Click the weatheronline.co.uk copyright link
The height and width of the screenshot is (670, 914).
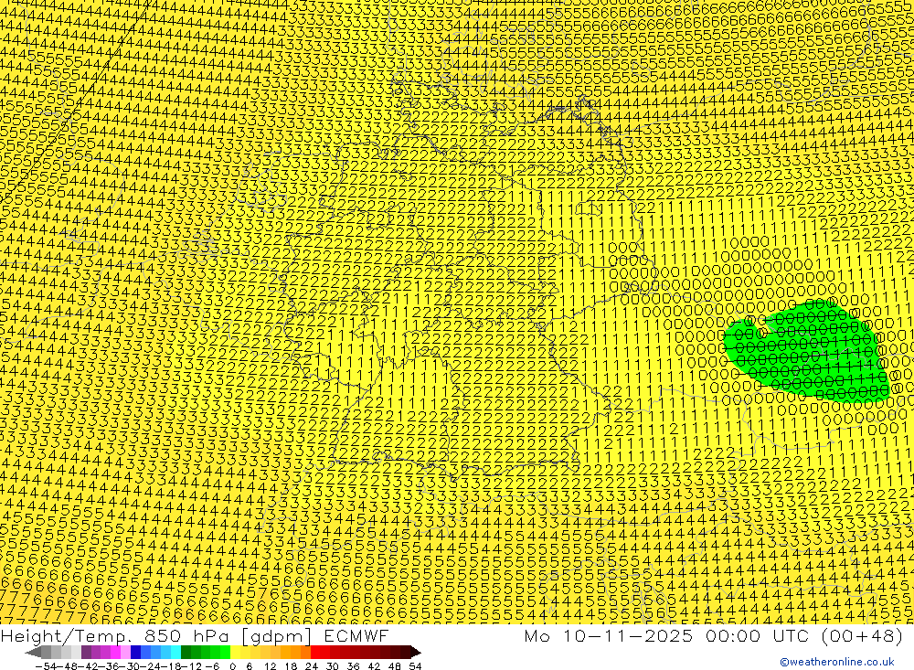point(836,662)
